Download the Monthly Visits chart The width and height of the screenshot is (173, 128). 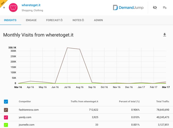tap(165, 35)
